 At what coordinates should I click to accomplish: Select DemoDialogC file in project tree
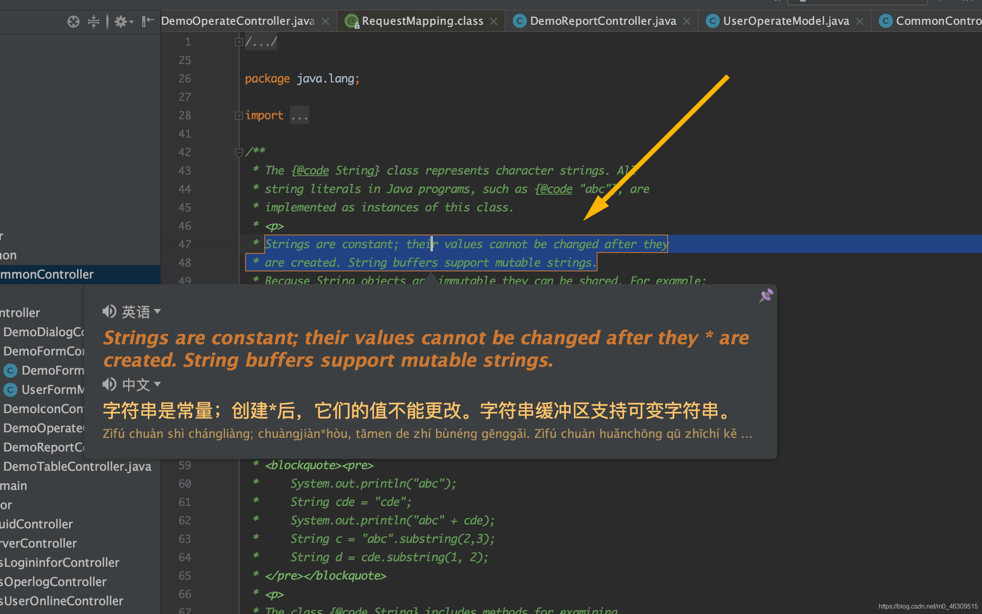coord(44,332)
